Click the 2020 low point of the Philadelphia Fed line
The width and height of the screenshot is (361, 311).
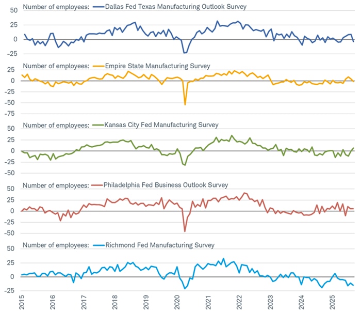[185, 231]
